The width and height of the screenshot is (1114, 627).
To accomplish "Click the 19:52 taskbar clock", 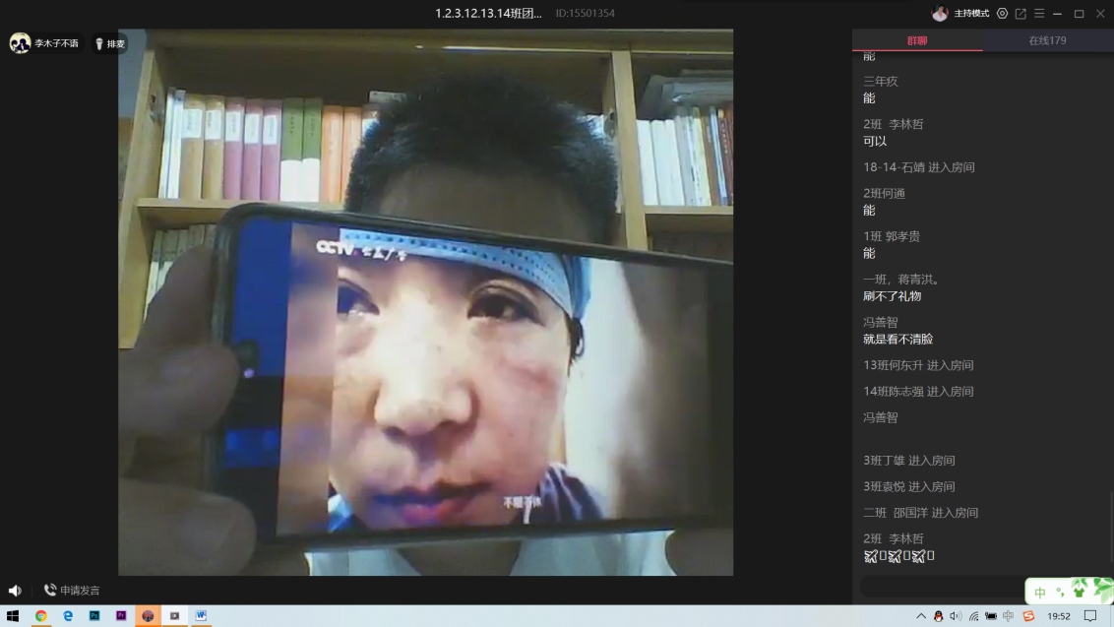I will [1059, 616].
